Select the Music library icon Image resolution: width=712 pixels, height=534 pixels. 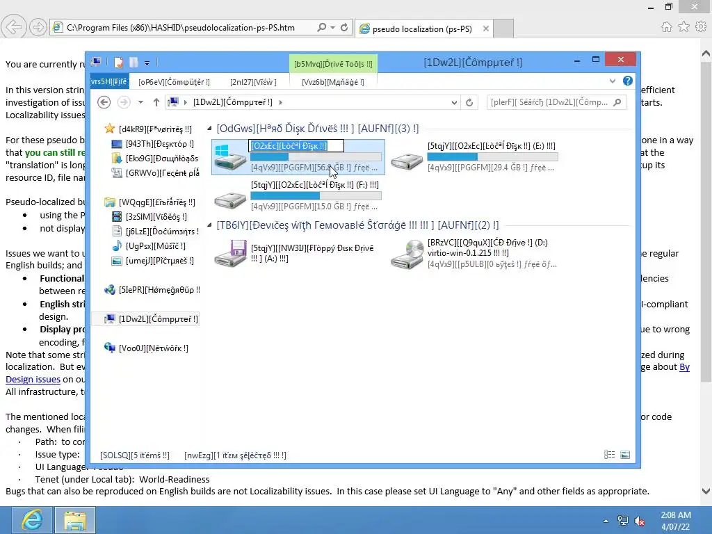(x=117, y=245)
